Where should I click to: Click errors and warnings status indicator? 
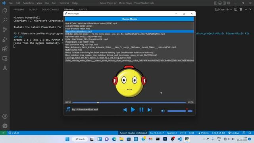point(13,133)
